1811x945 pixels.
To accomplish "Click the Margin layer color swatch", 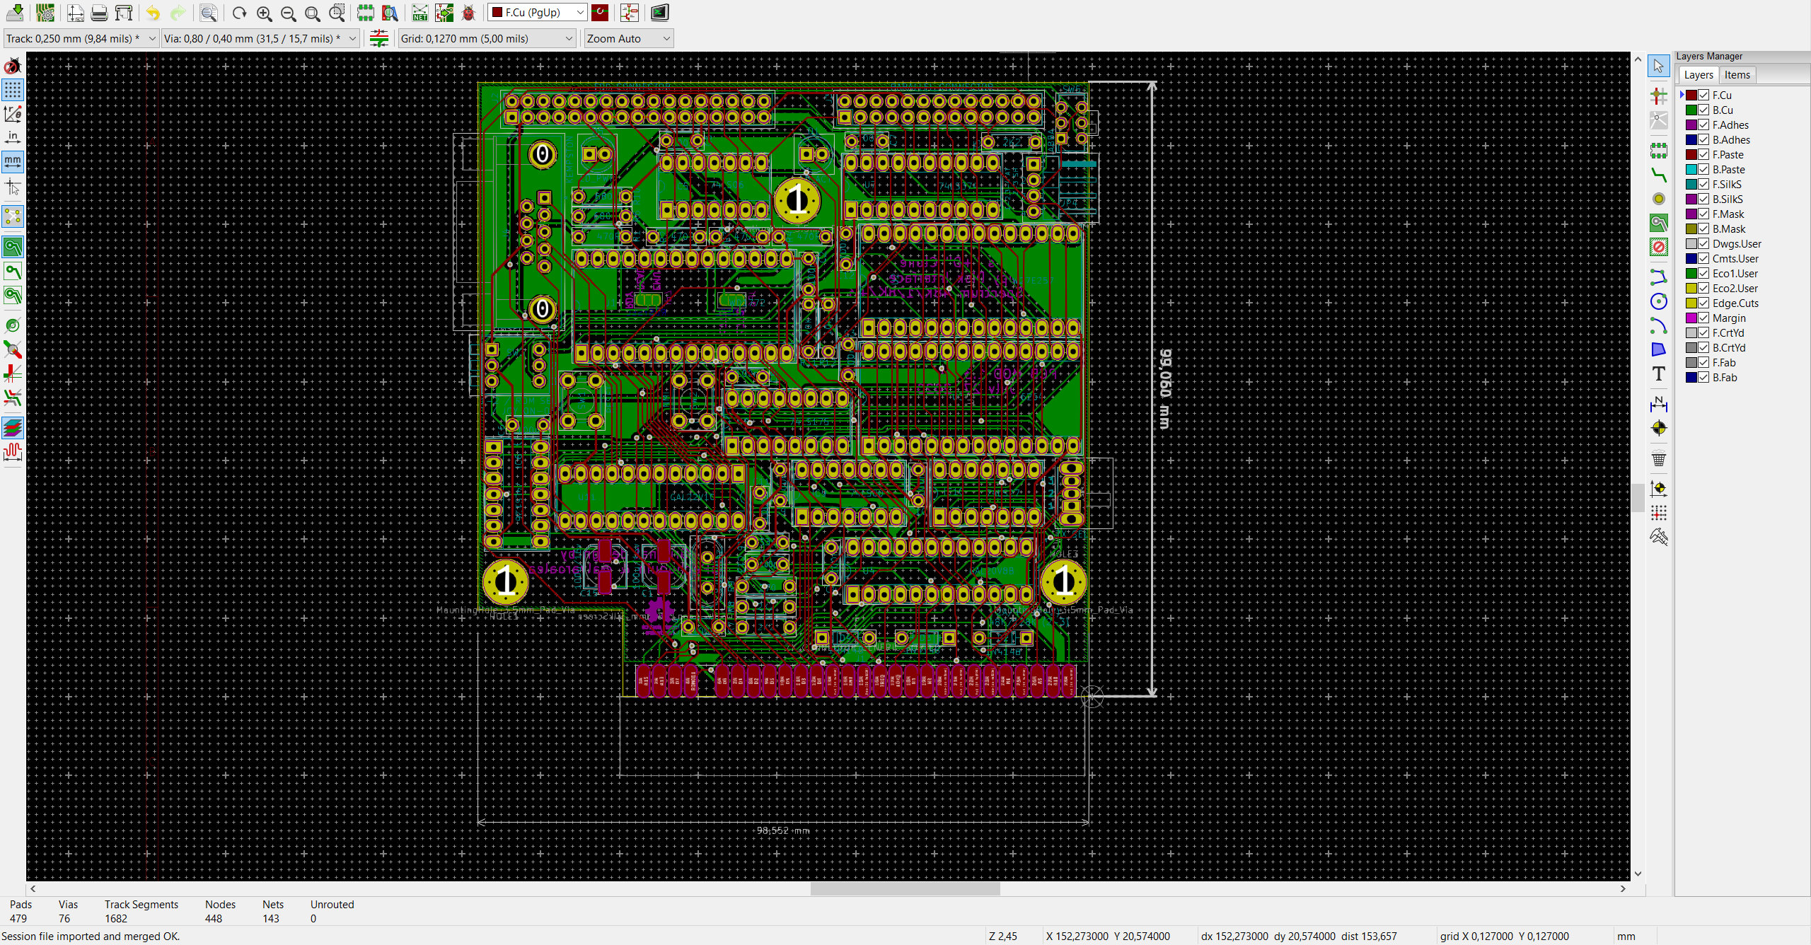I will (x=1691, y=318).
